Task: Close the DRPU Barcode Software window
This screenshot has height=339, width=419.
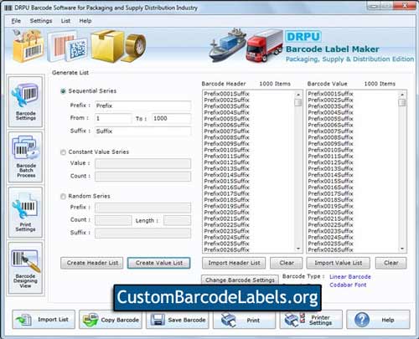Action: click(x=406, y=6)
